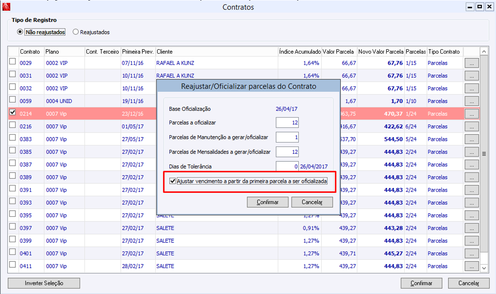
Task: Open ellipsis button for contract 0397
Action: [472, 228]
